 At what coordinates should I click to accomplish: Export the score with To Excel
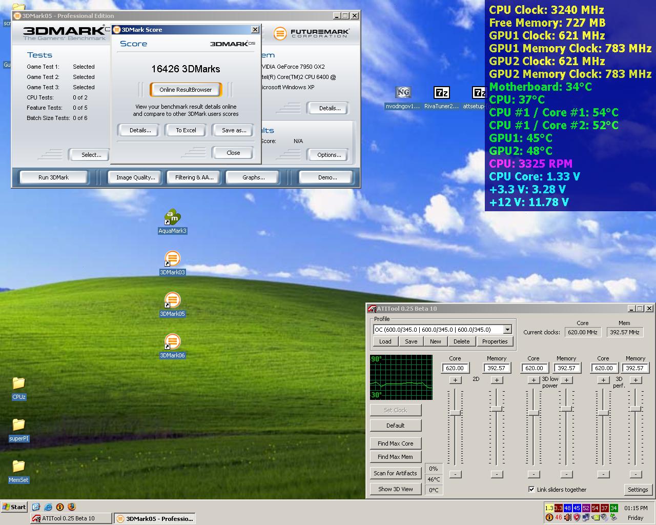point(186,130)
